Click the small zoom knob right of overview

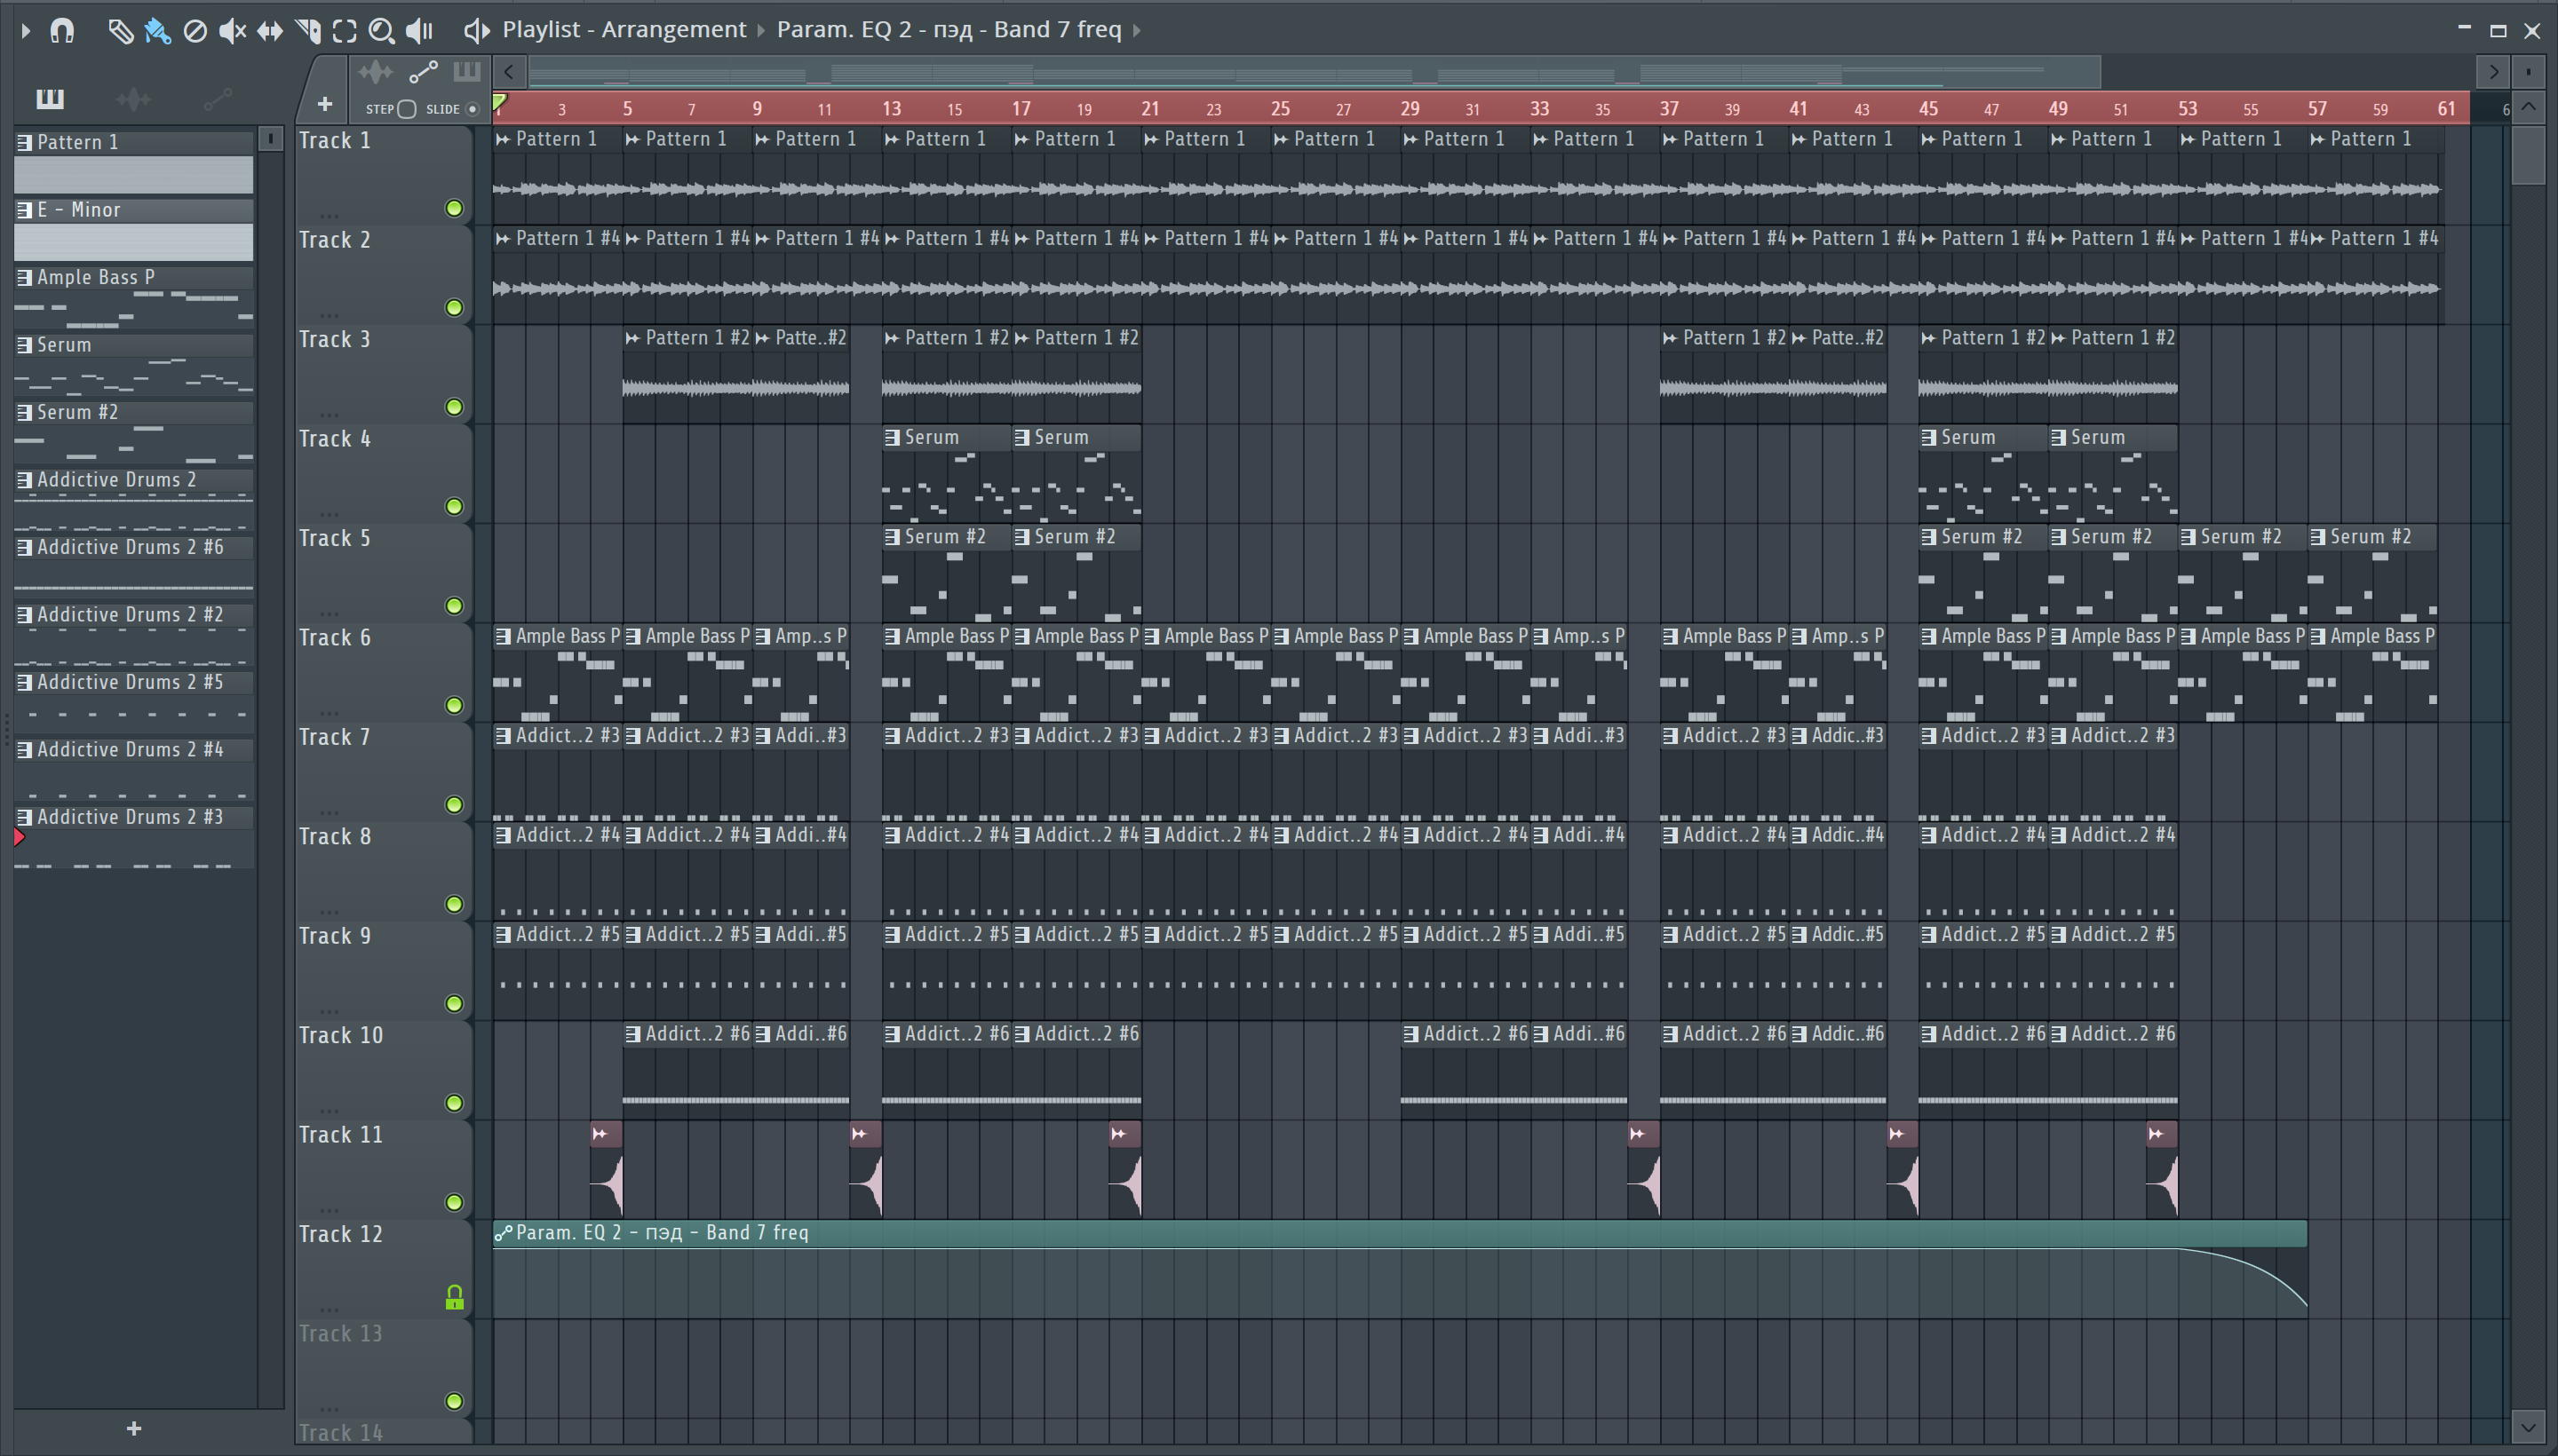pos(2529,72)
